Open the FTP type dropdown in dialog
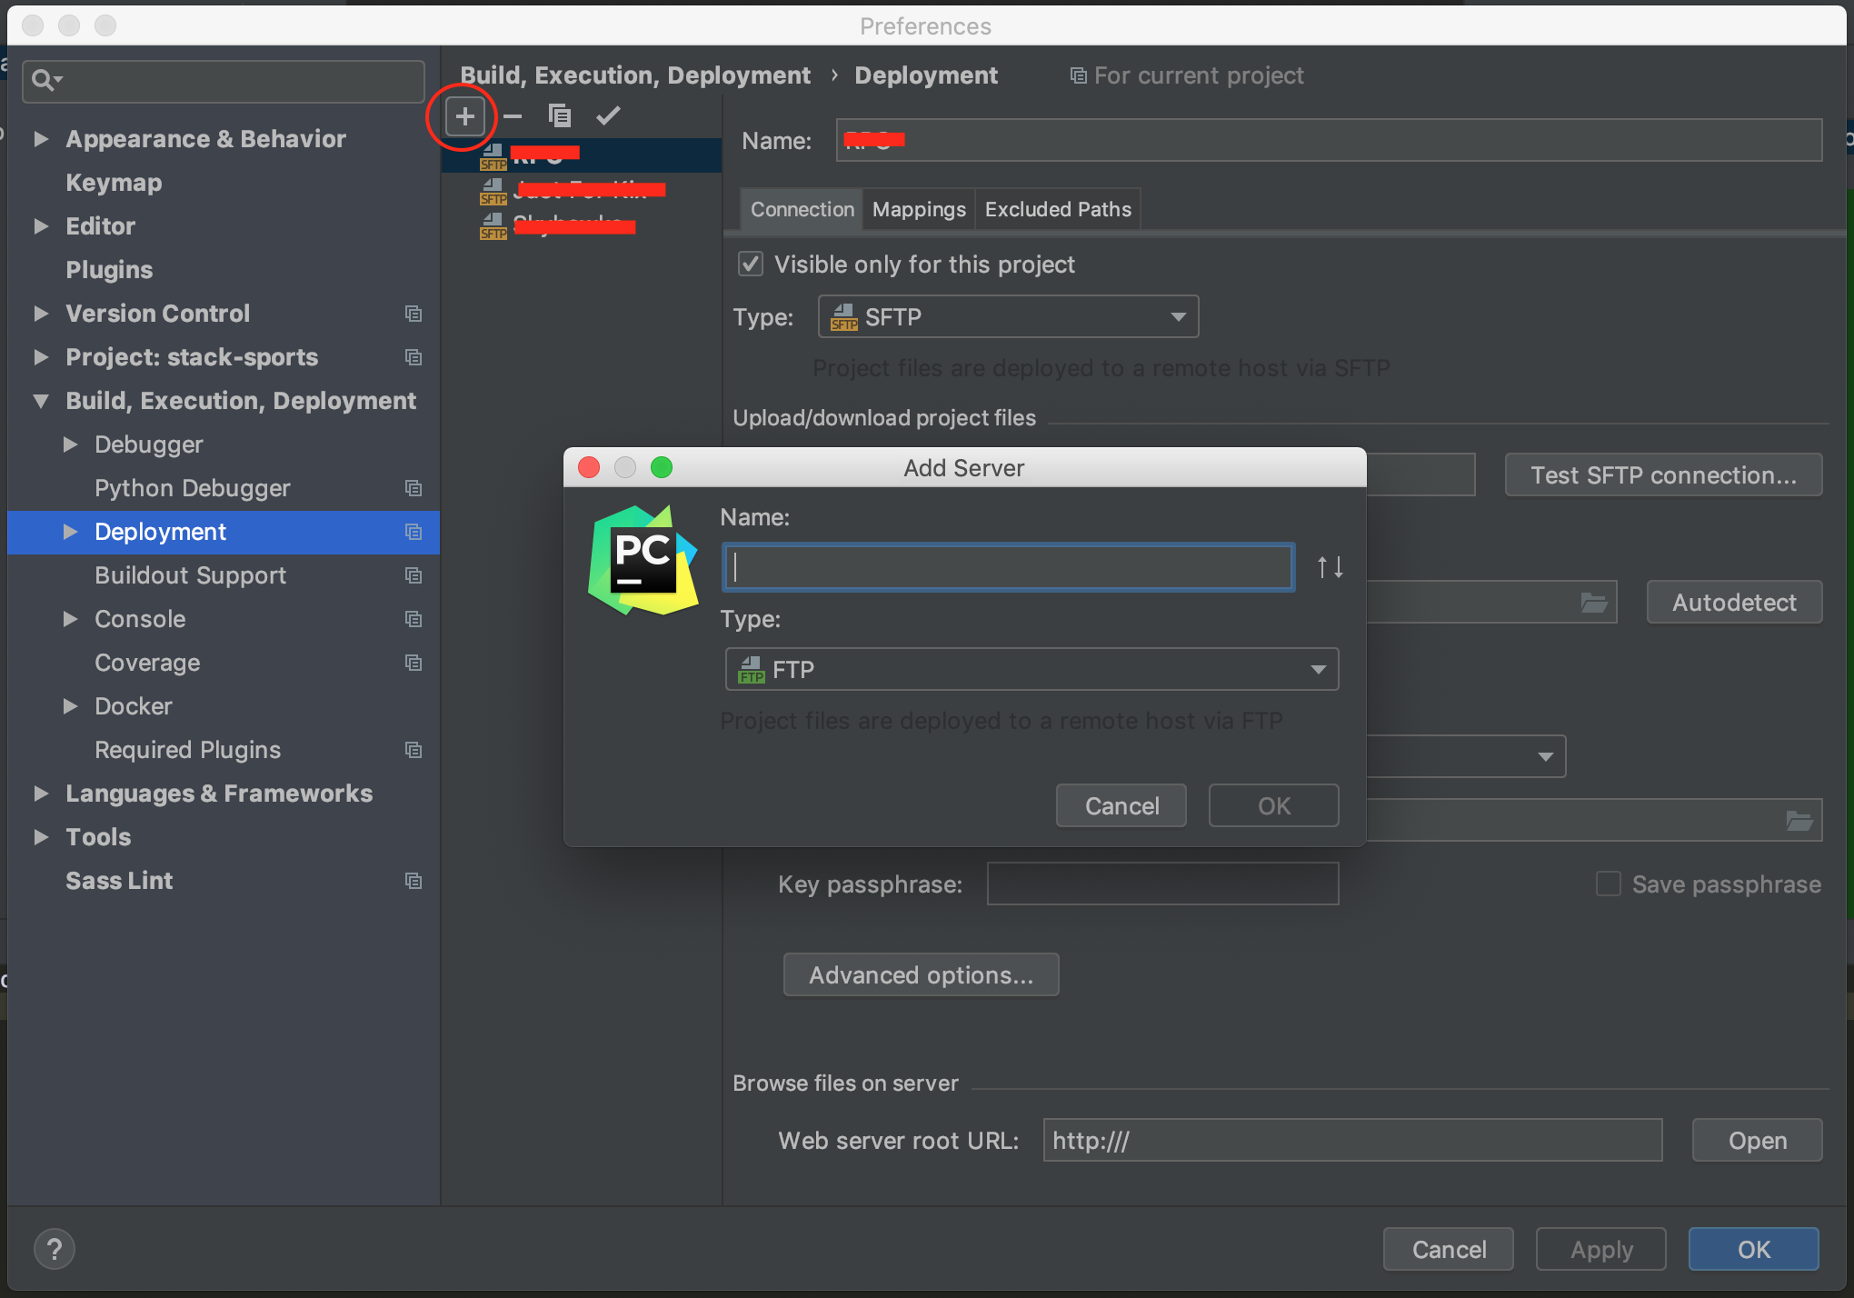 tap(1032, 670)
